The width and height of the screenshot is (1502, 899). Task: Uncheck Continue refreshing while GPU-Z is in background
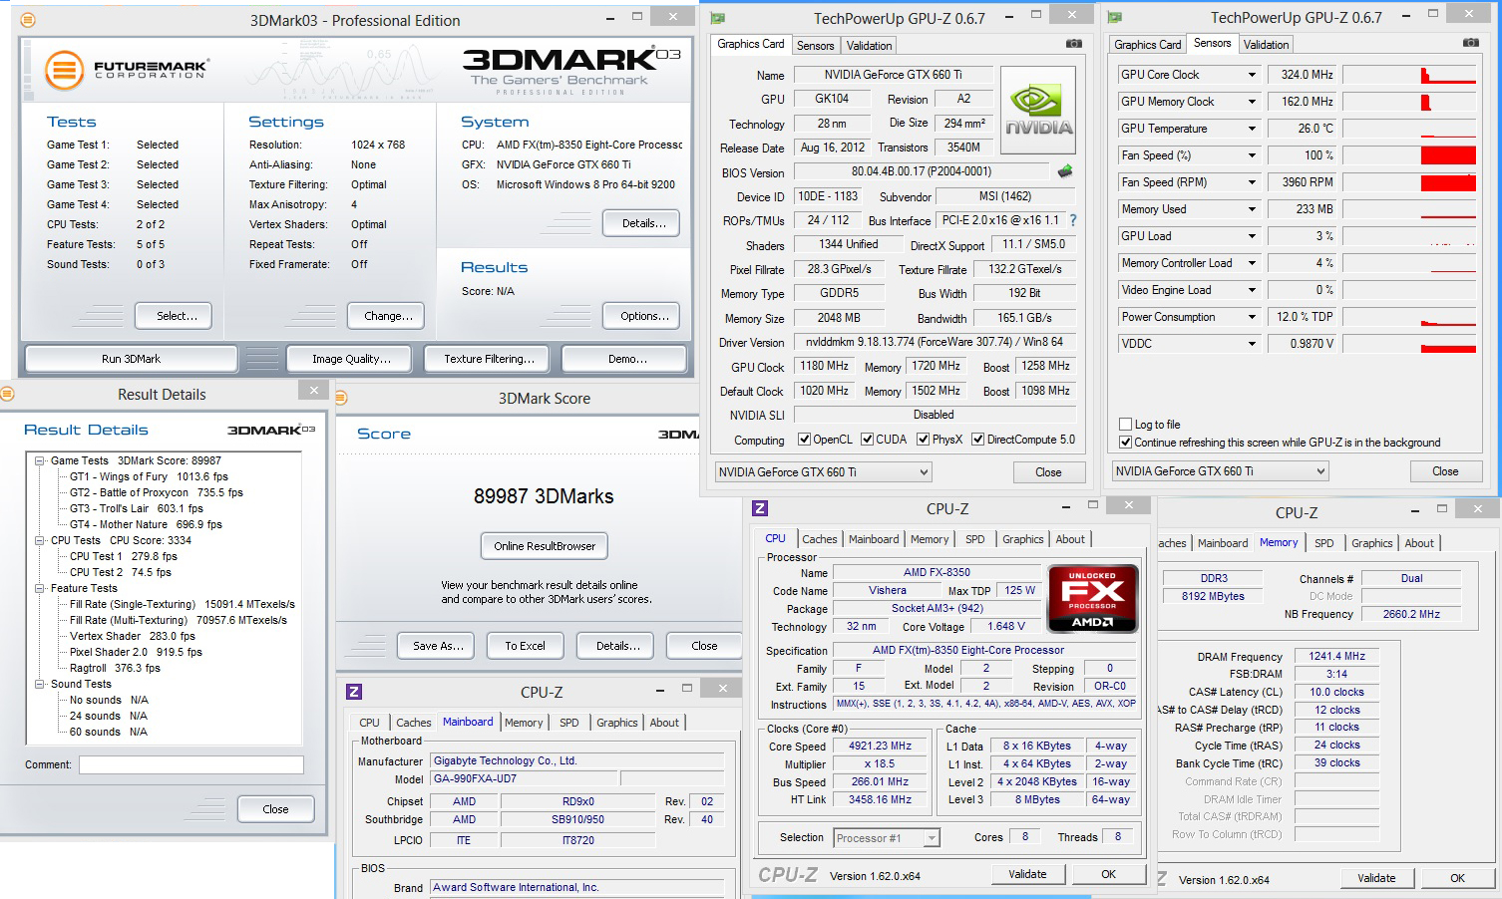tap(1126, 443)
